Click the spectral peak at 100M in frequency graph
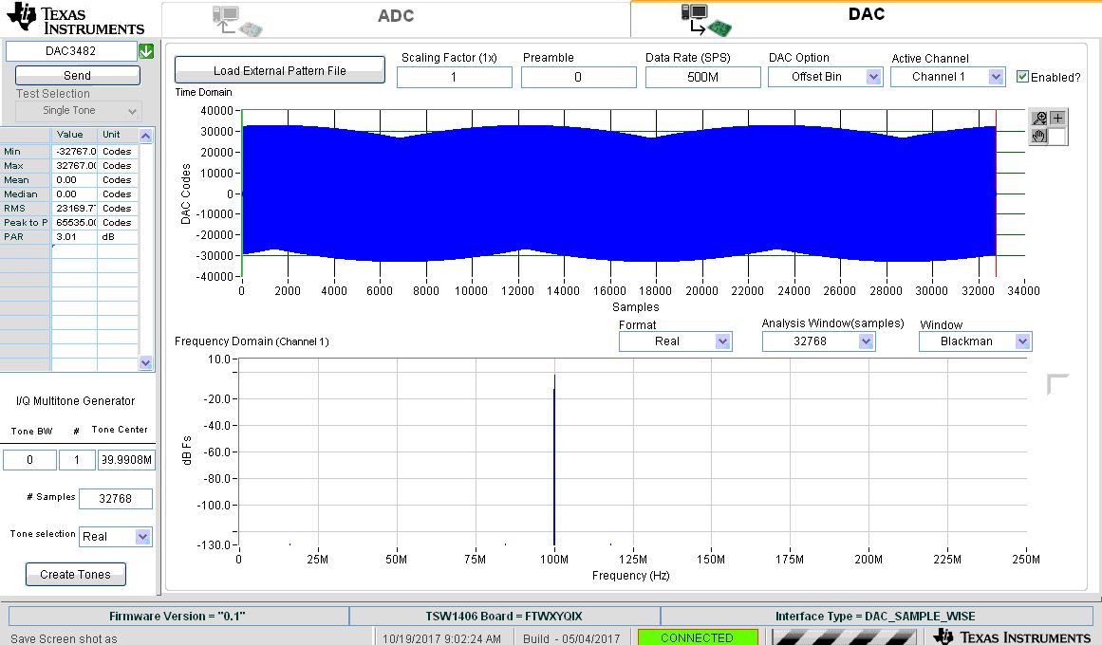The width and height of the screenshot is (1102, 645). [x=554, y=460]
